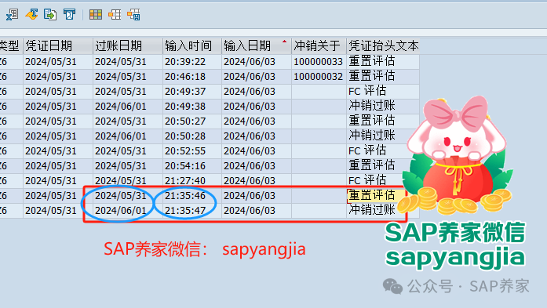This screenshot has height=308, width=547.
Task: Click highlighted 重置评估 cell in 21:35:46 row
Action: 376,196
